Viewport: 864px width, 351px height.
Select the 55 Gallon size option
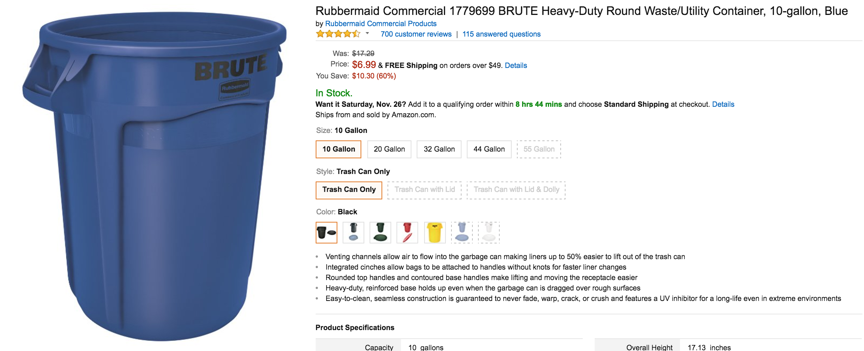tap(539, 149)
